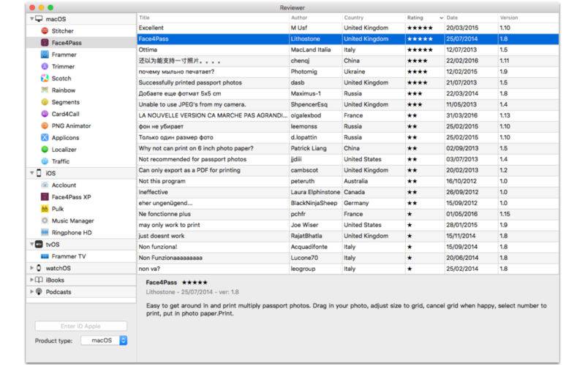Click the Face4Pass app icon under macOS
The width and height of the screenshot is (585, 365).
tap(45, 43)
